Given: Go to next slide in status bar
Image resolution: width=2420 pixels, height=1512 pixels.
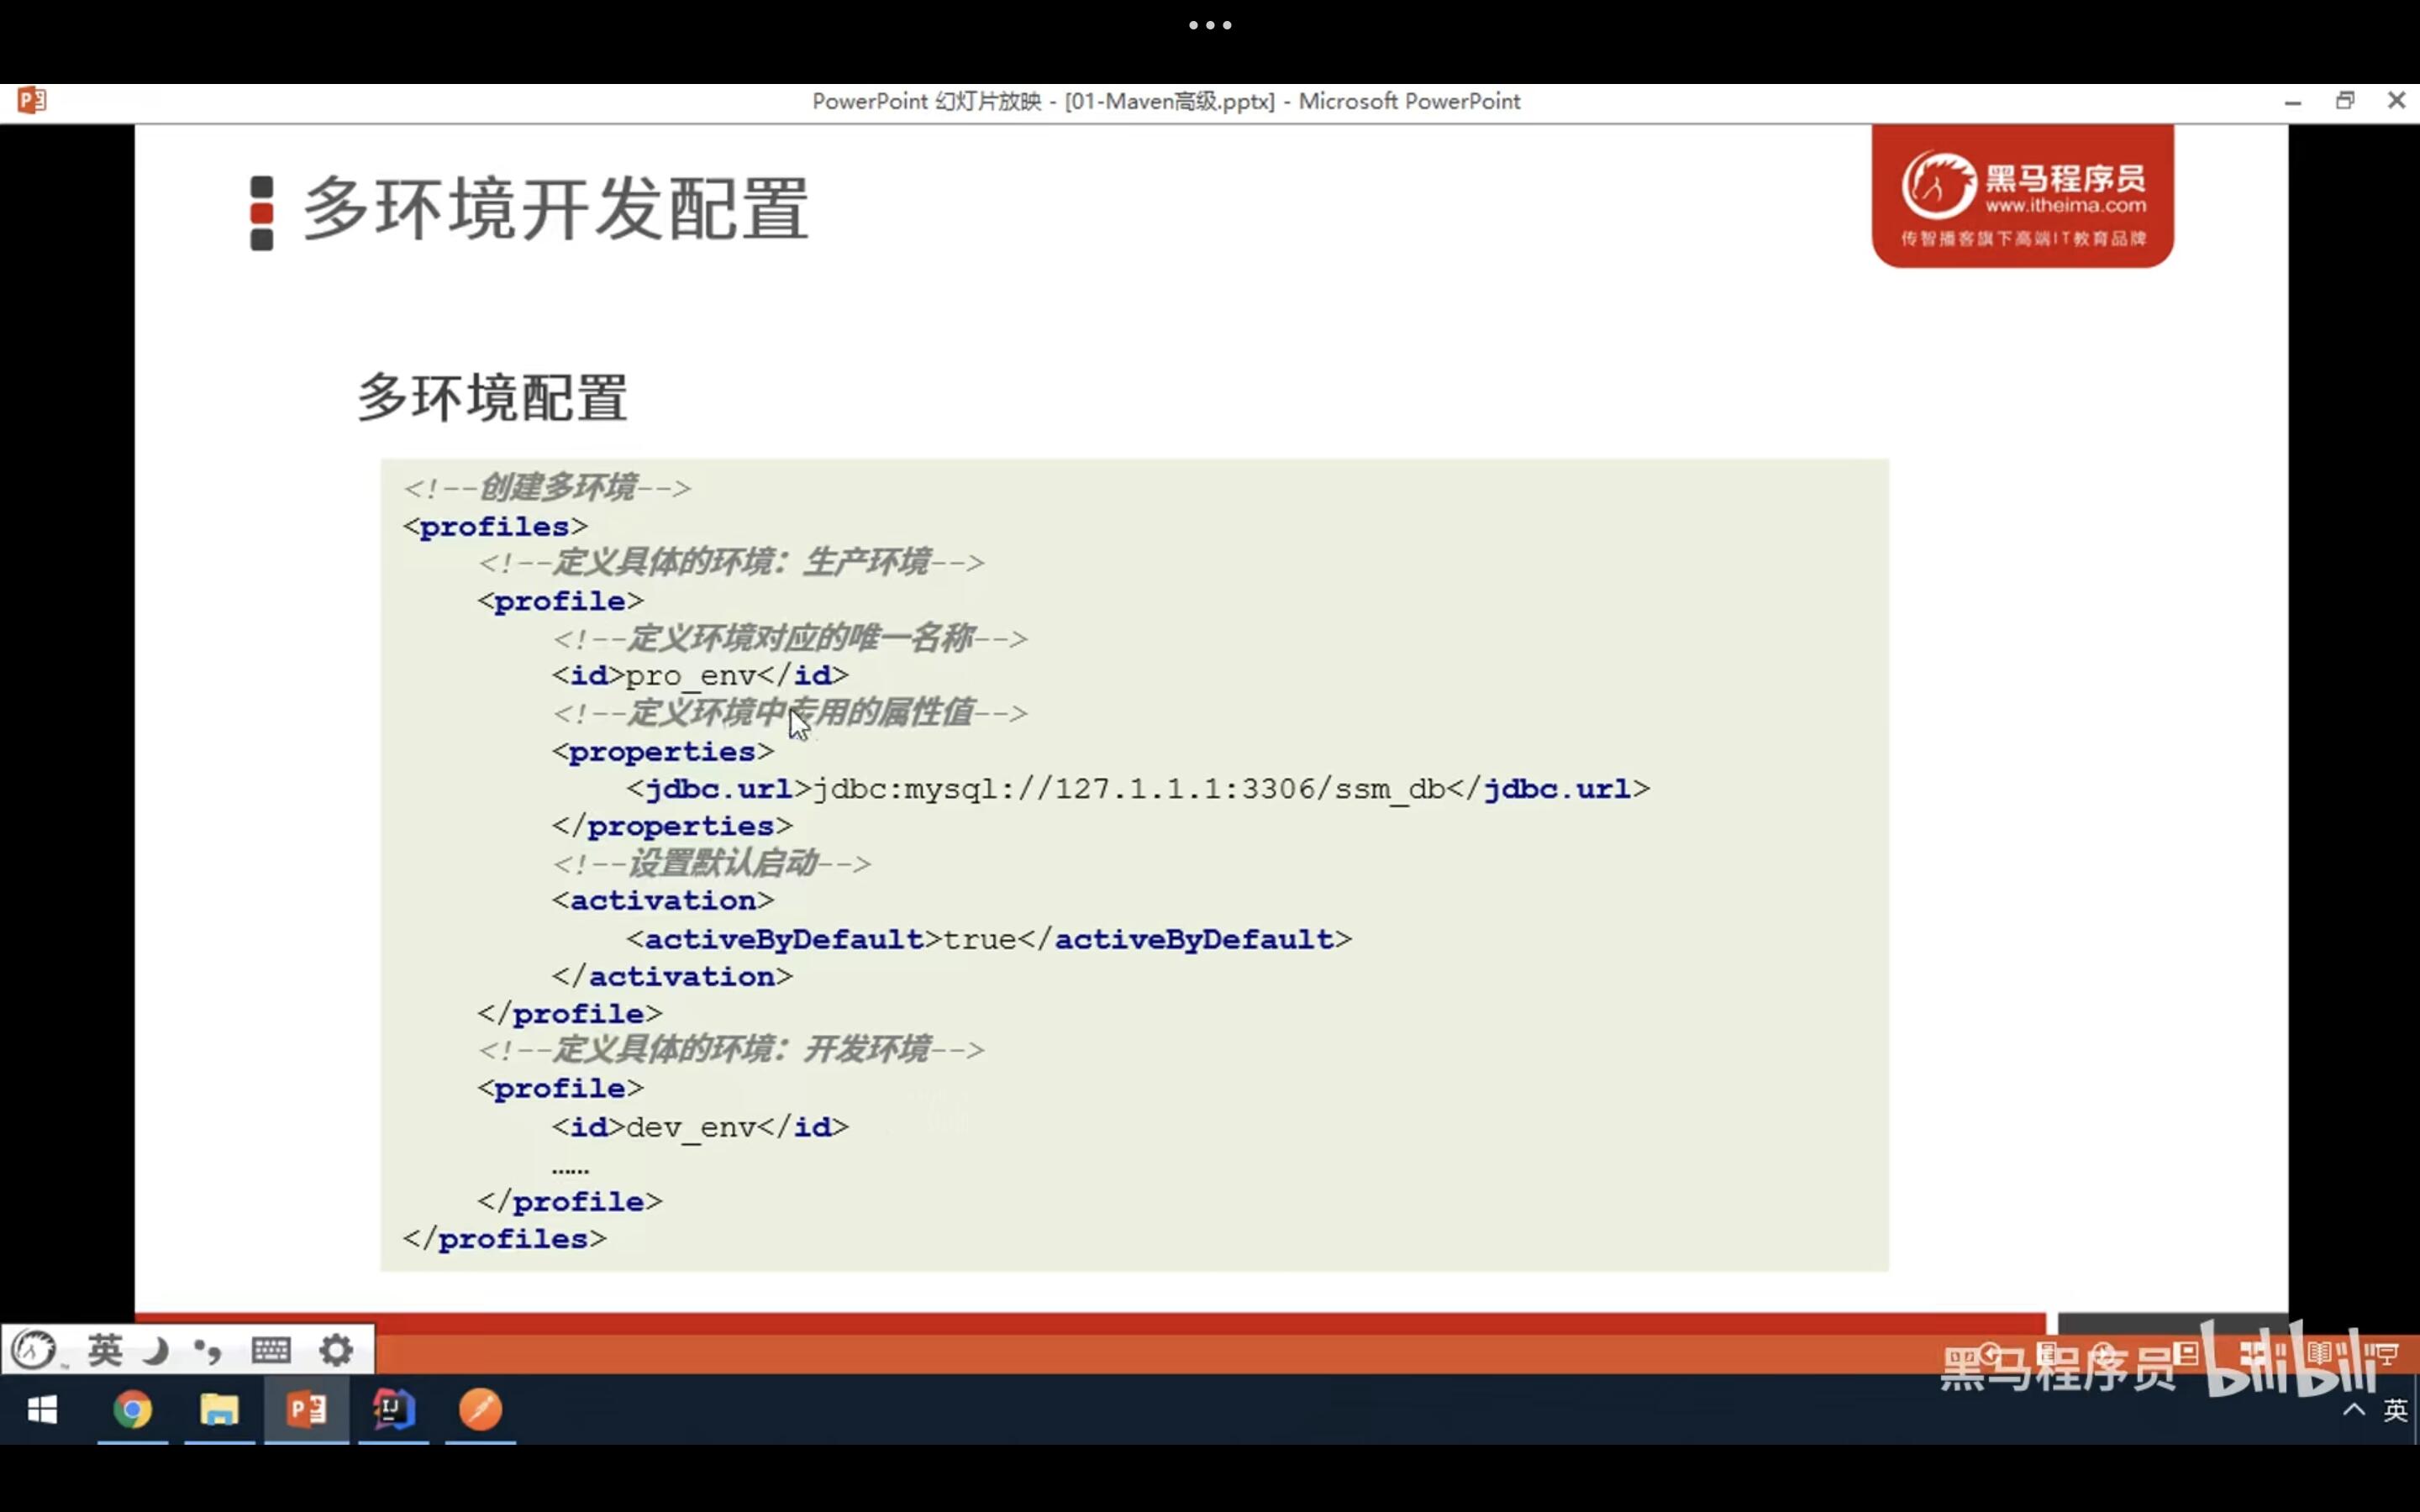Looking at the screenshot, I should [x=2104, y=1353].
